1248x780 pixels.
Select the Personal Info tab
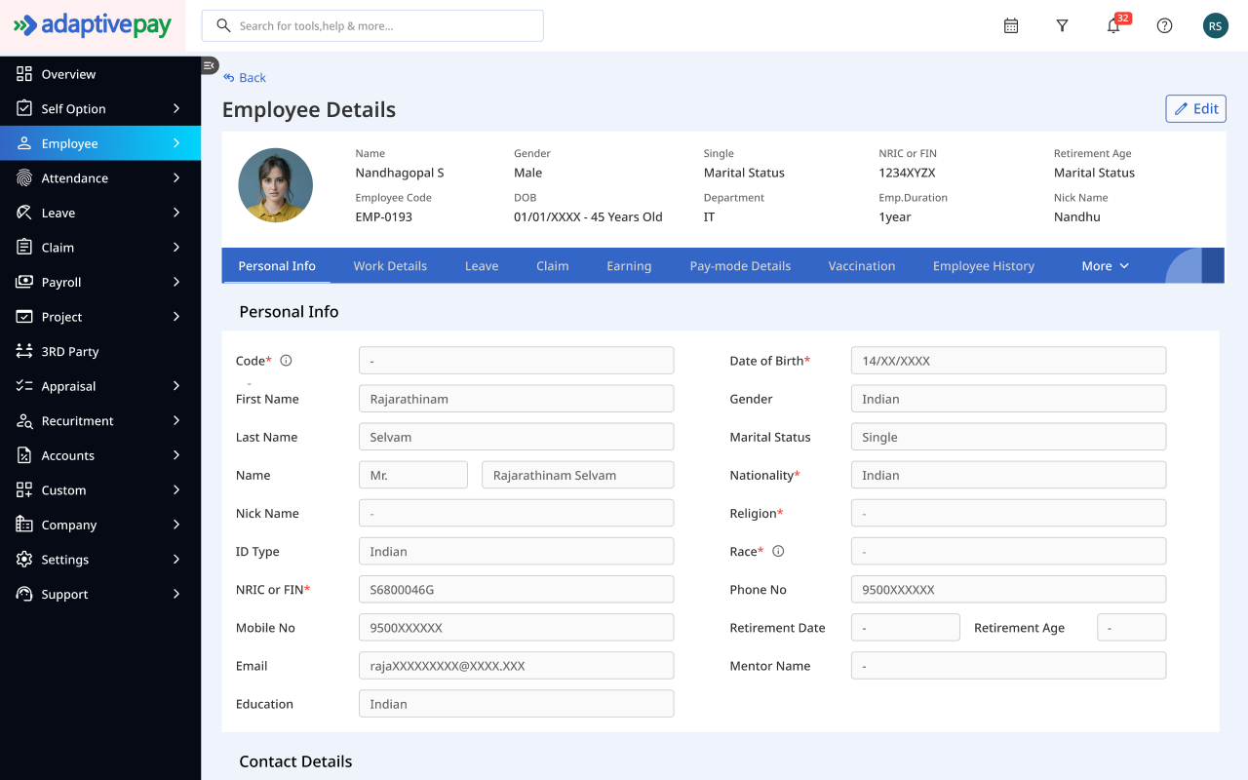click(277, 266)
